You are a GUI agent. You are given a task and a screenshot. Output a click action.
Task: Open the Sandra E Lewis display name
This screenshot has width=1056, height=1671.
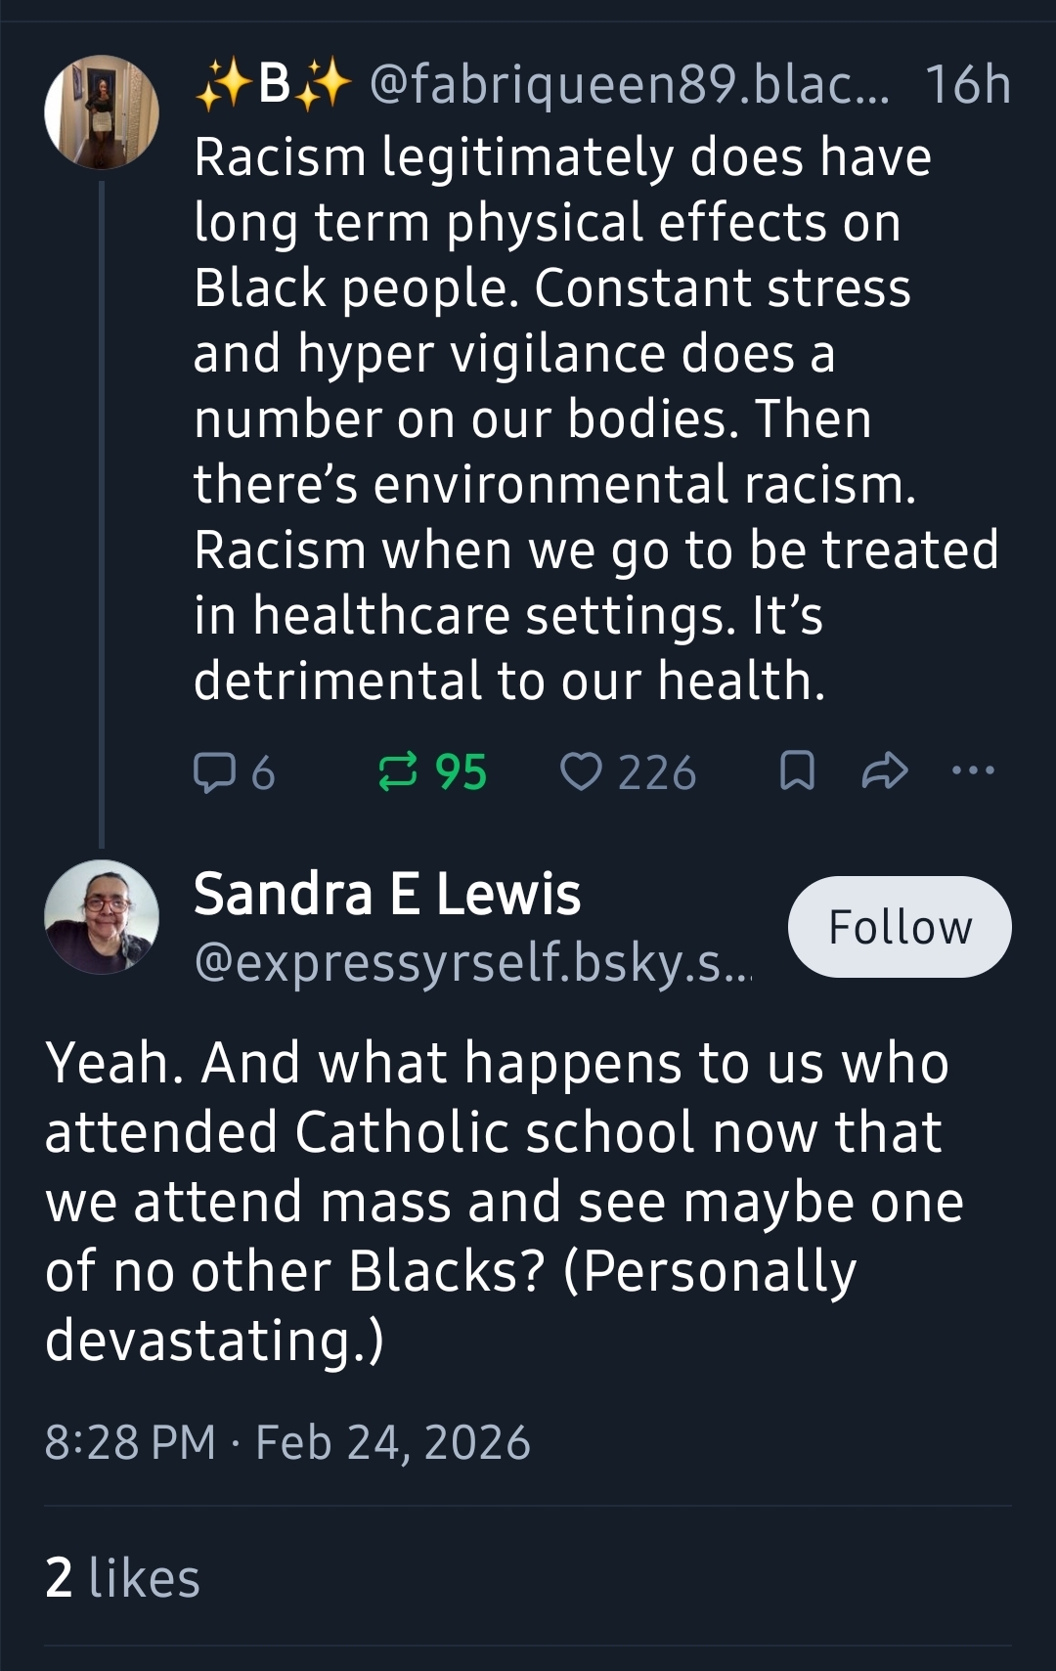pyautogui.click(x=387, y=894)
